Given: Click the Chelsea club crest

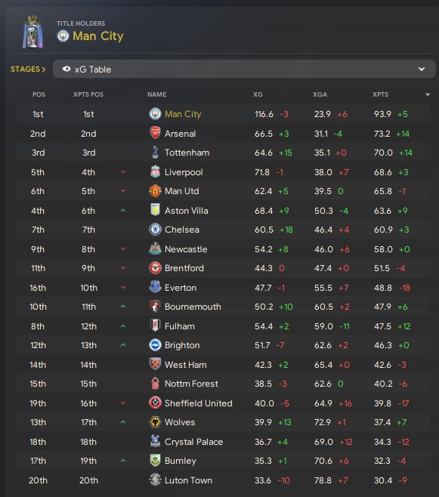Looking at the screenshot, I should pos(155,230).
